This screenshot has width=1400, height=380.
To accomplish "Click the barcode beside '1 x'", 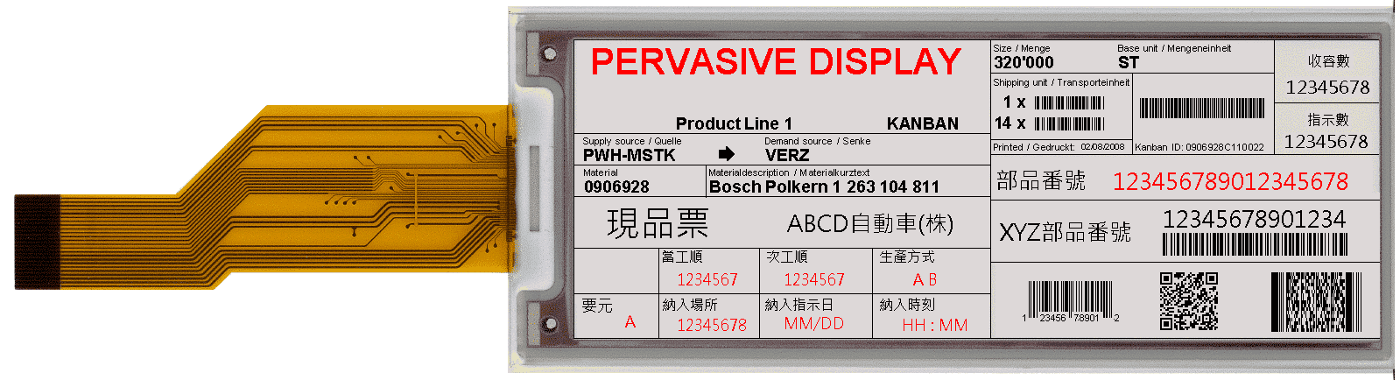I will click(x=1069, y=102).
